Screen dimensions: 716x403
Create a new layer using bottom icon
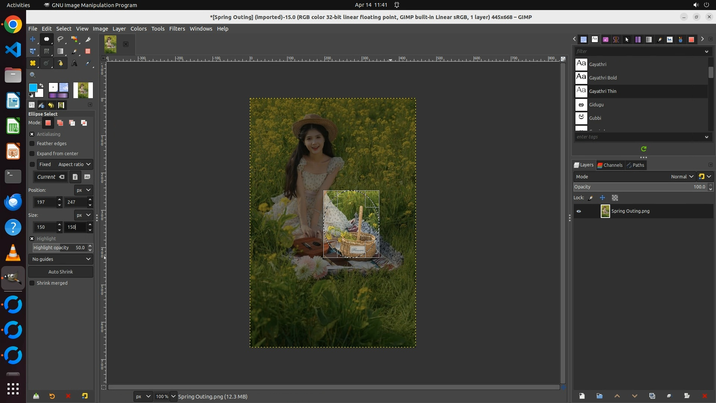click(582, 396)
